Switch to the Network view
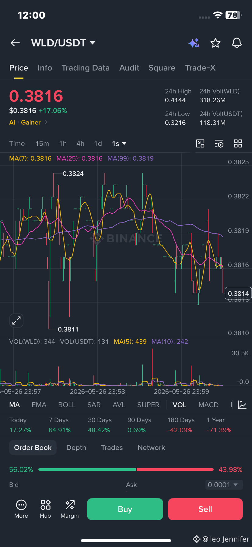This screenshot has width=252, height=547. (151, 447)
